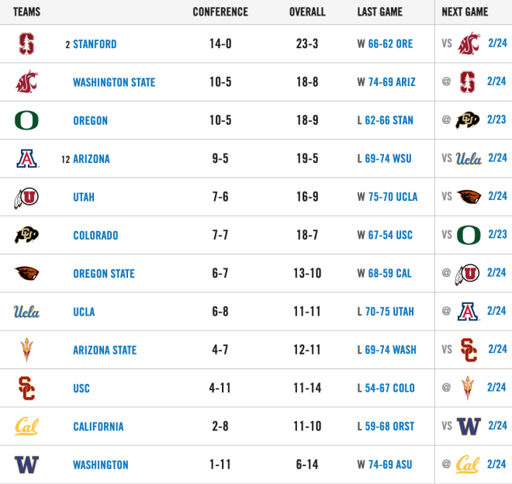The image size is (512, 484).
Task: Open the Oregon State team link
Action: (104, 273)
